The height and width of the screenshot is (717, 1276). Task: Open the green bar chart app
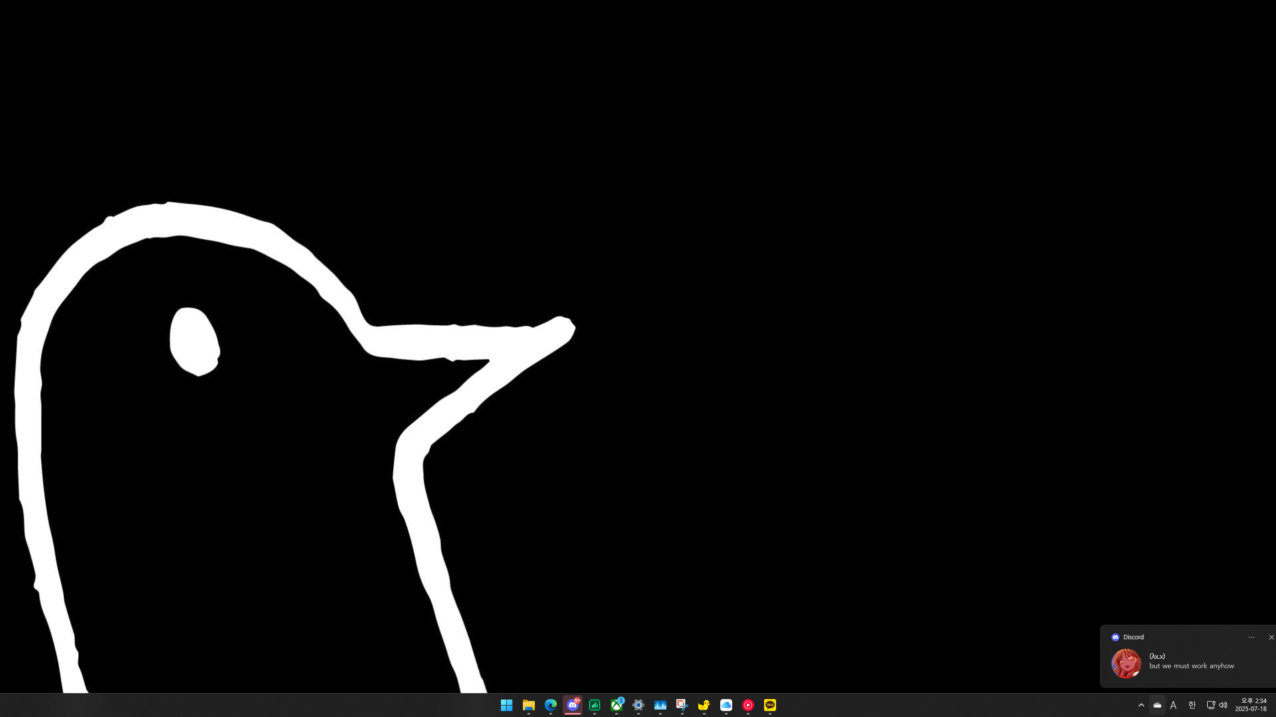595,705
